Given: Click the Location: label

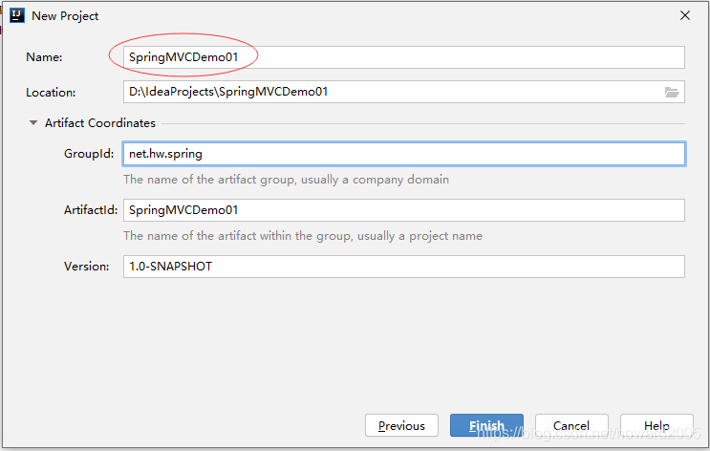Looking at the screenshot, I should (x=51, y=93).
